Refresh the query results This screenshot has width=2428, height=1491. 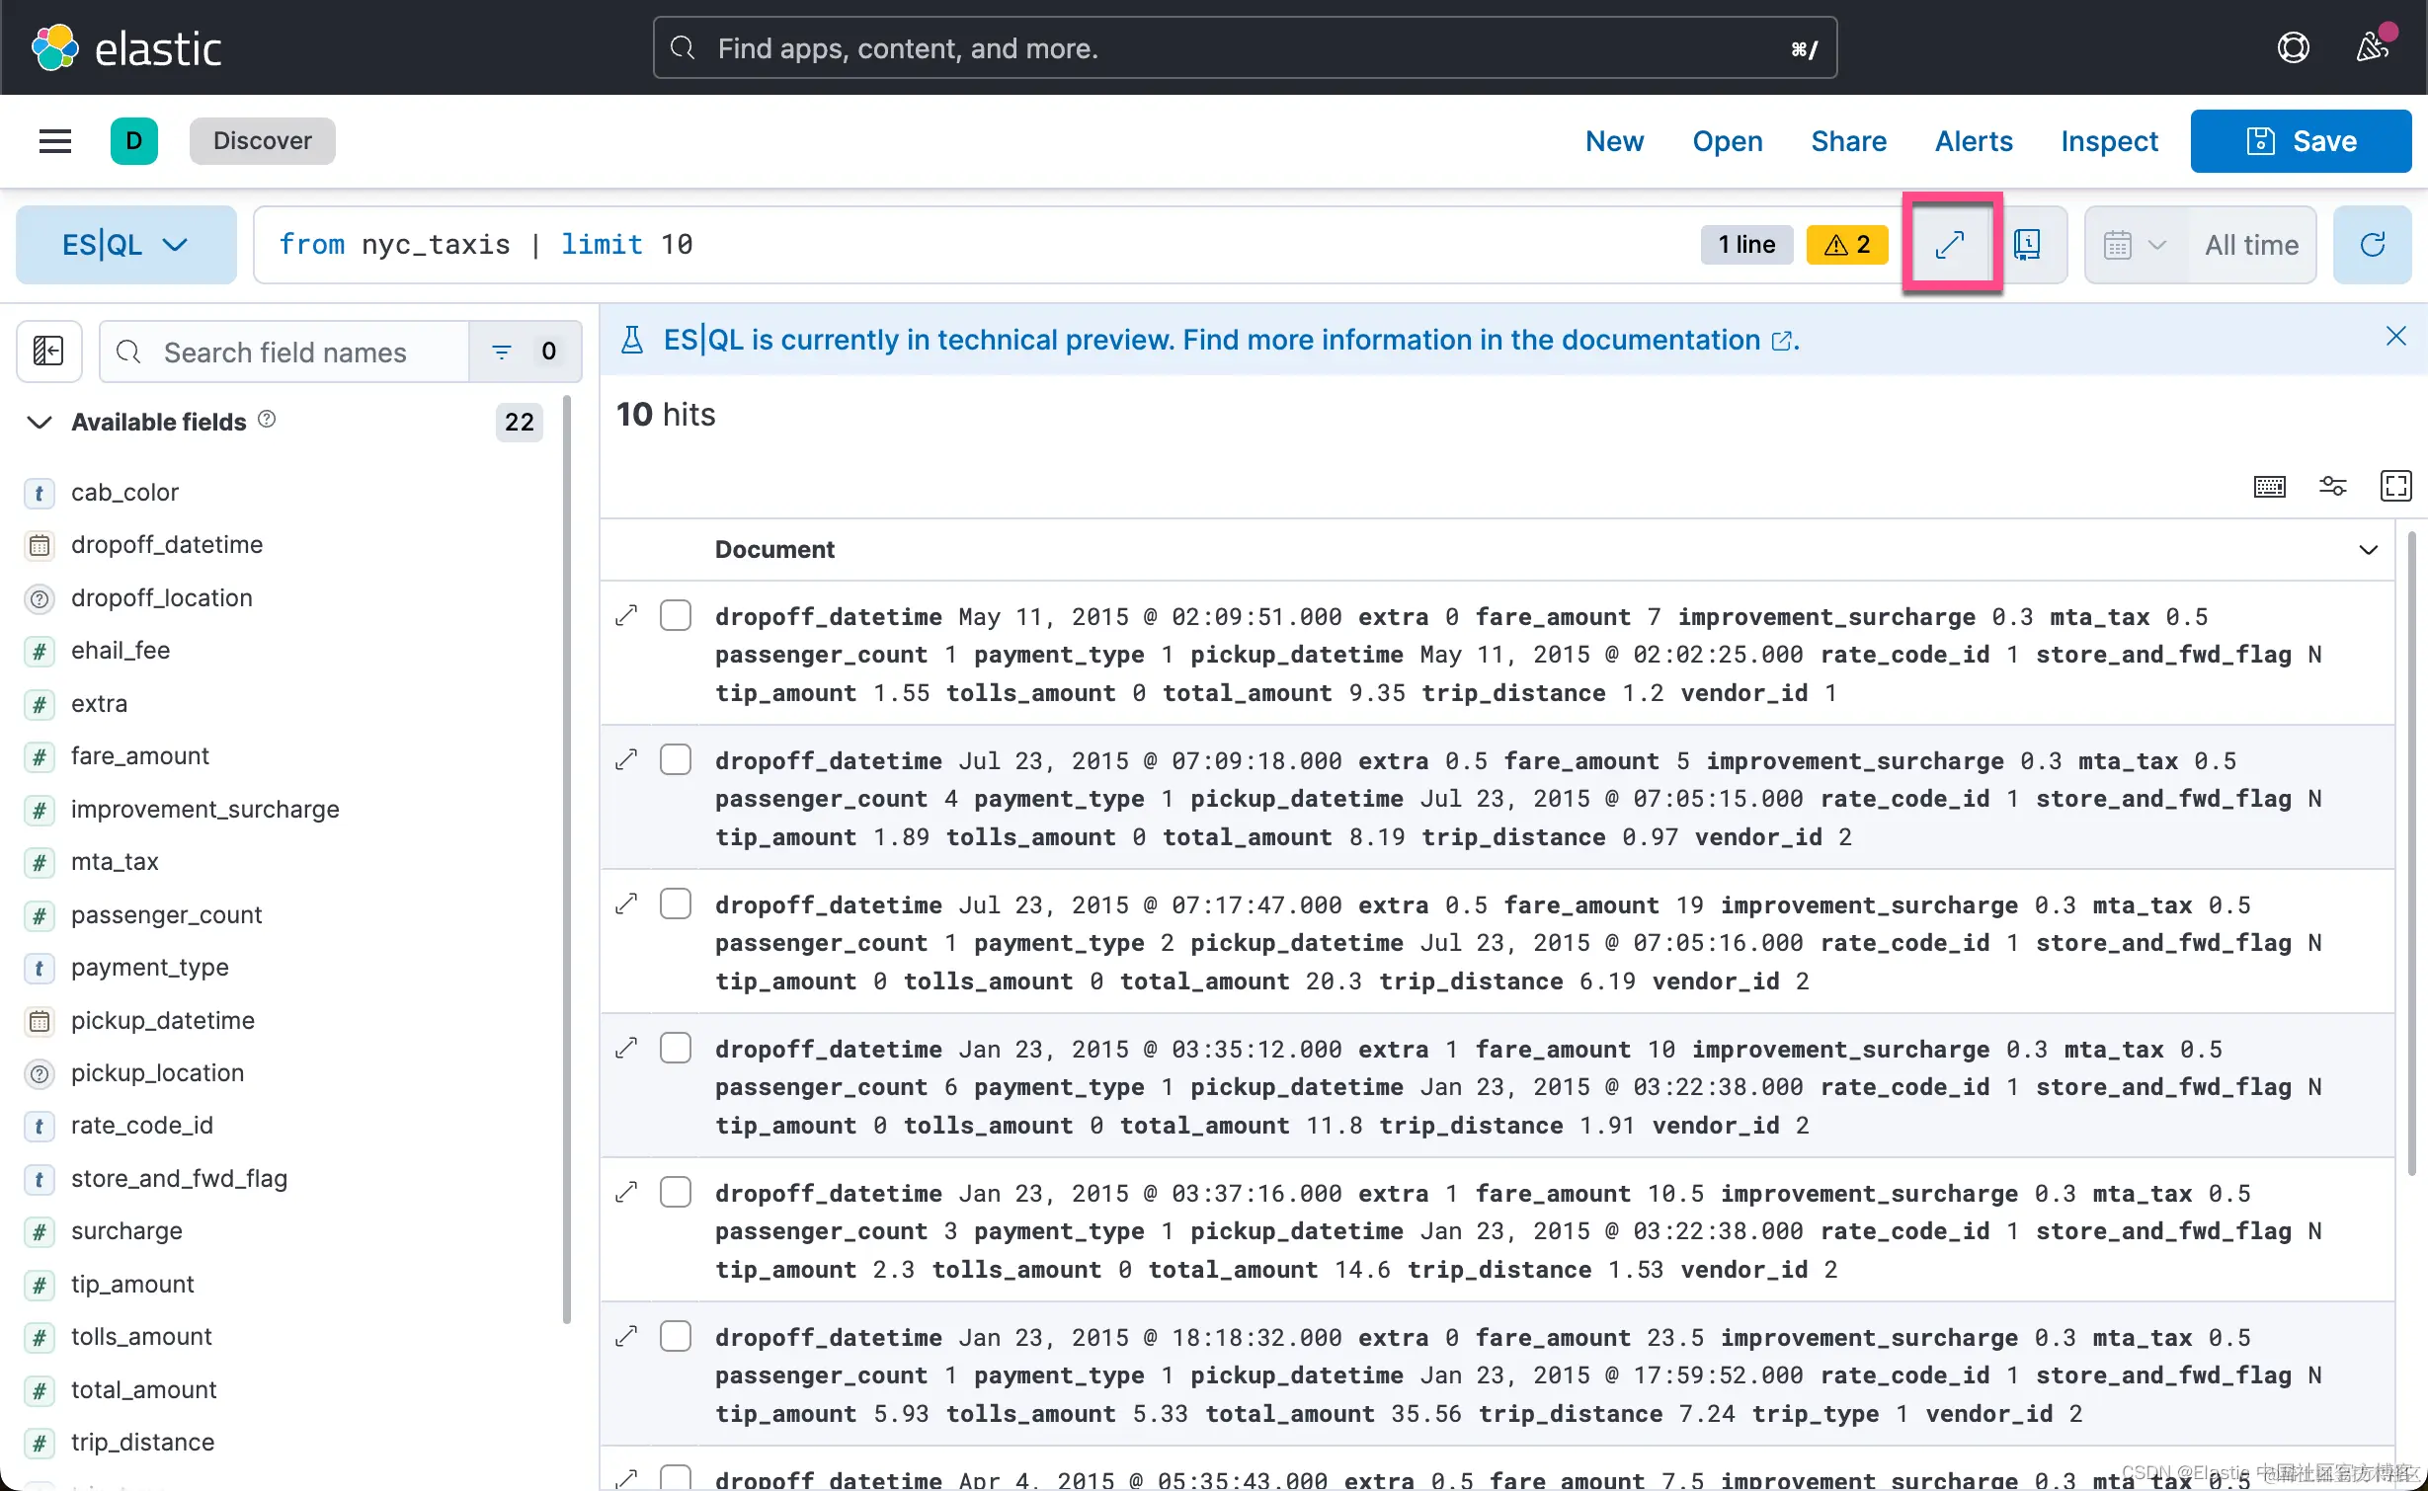coord(2372,245)
